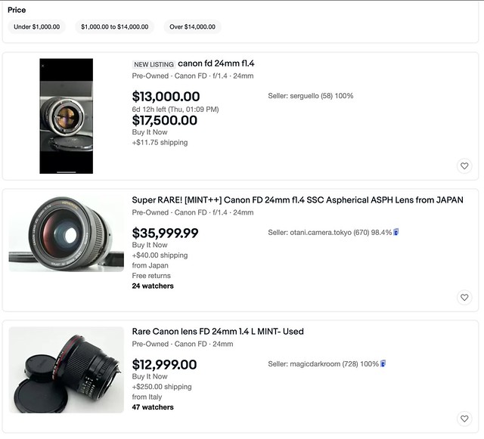Open top rated badge beside otani.camera.tokyo
Screen dimensions: 484x439
coord(396,232)
